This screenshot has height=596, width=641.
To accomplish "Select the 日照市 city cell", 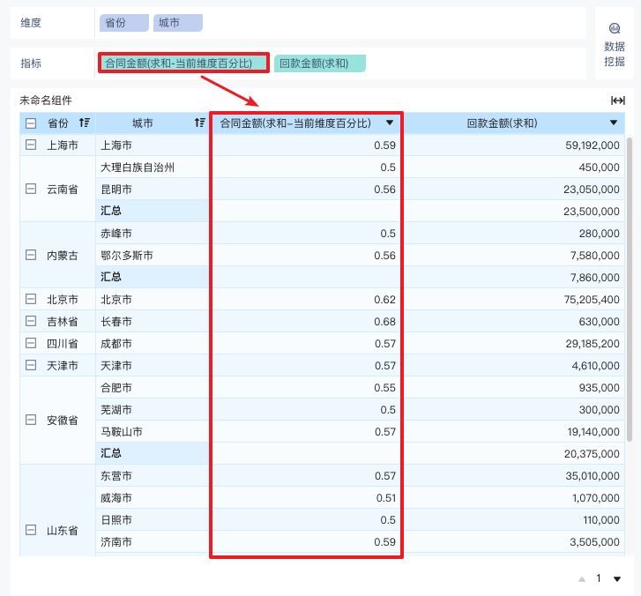I will click(153, 520).
